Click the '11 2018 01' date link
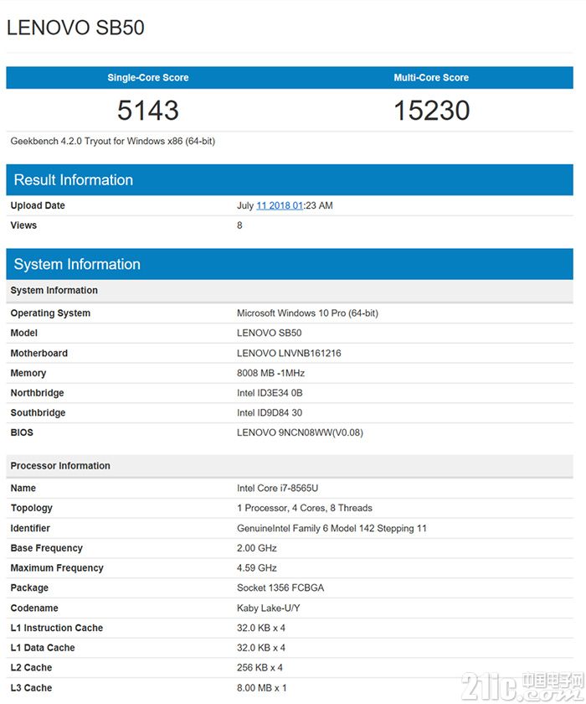 280,205
